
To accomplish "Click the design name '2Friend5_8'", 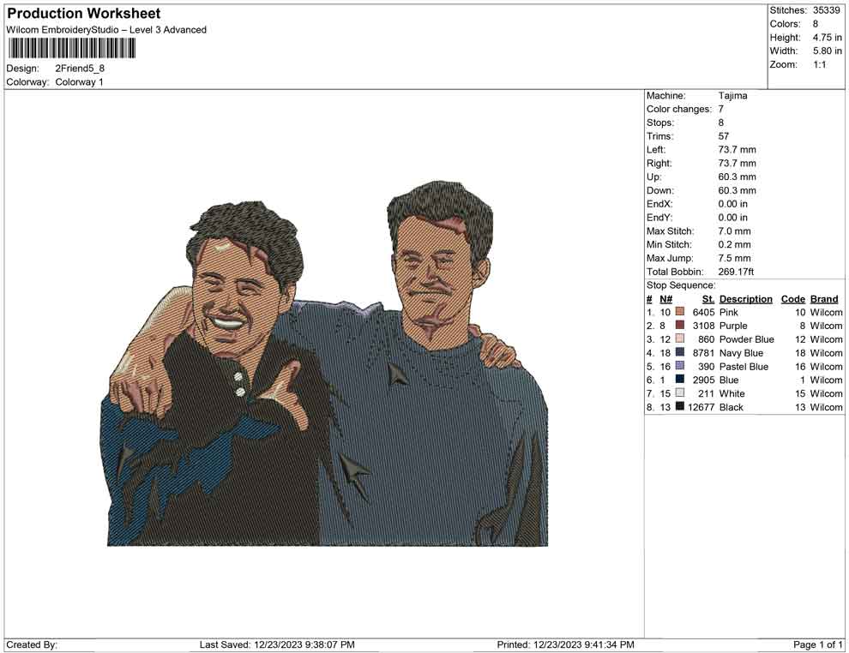I will pyautogui.click(x=80, y=69).
